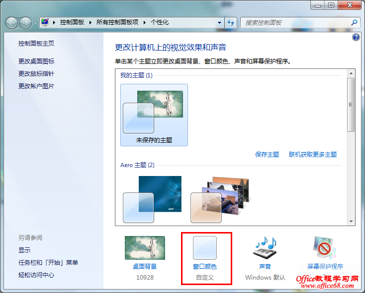The height and width of the screenshot is (293, 365).
Task: Click the 声音 keyboard and notes icon
Action: pyautogui.click(x=265, y=248)
